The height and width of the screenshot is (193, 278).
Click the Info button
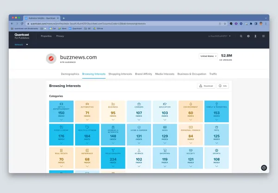point(223,86)
